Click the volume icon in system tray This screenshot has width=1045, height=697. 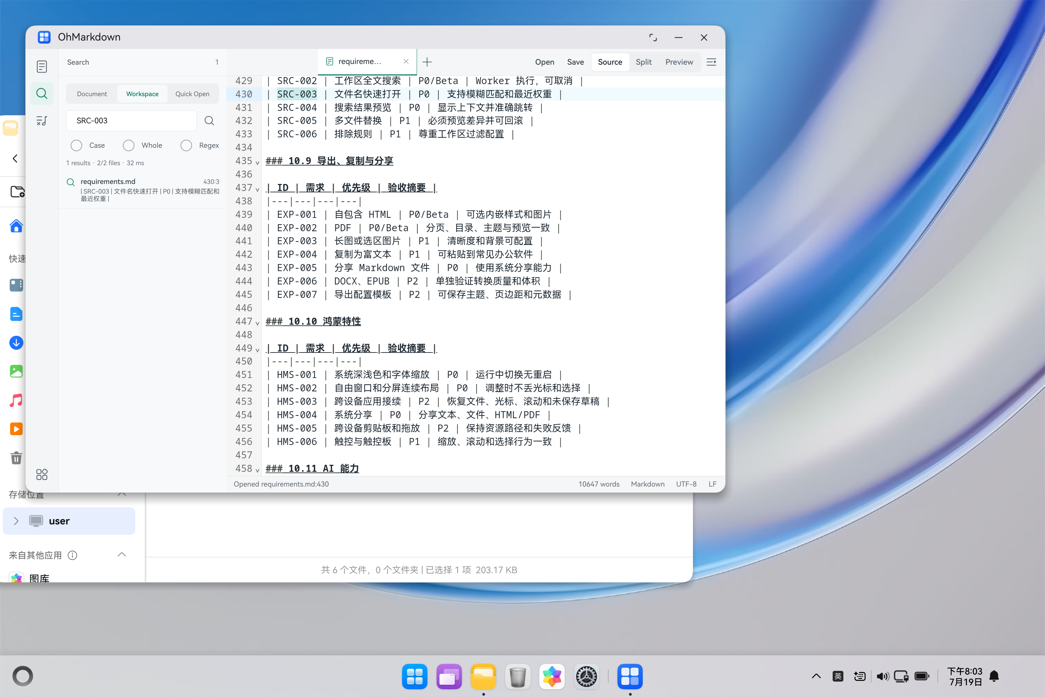click(x=883, y=676)
